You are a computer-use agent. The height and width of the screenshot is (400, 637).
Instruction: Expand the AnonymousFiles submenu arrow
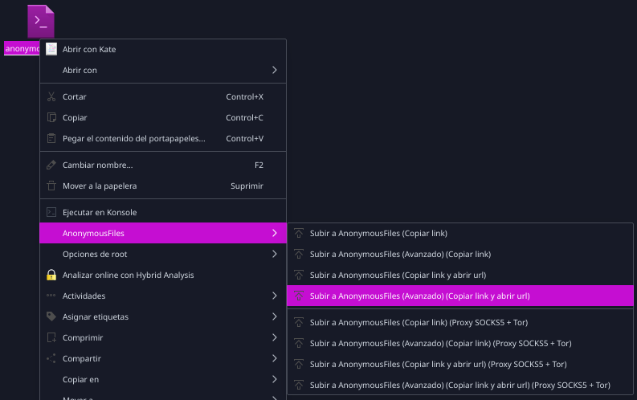[275, 233]
